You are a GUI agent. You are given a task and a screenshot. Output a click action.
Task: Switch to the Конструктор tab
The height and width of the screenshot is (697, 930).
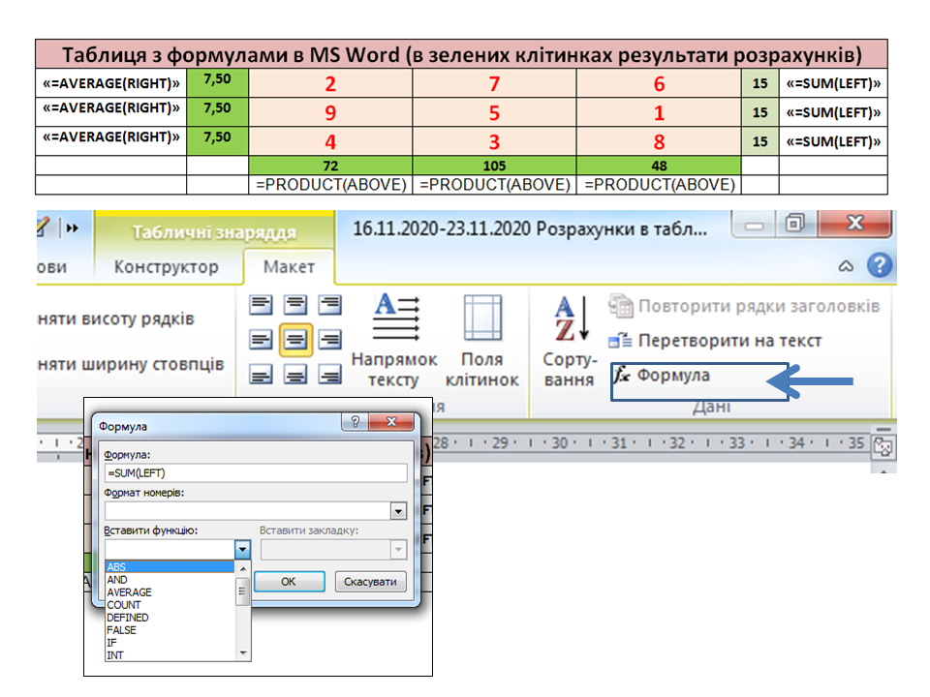166,267
